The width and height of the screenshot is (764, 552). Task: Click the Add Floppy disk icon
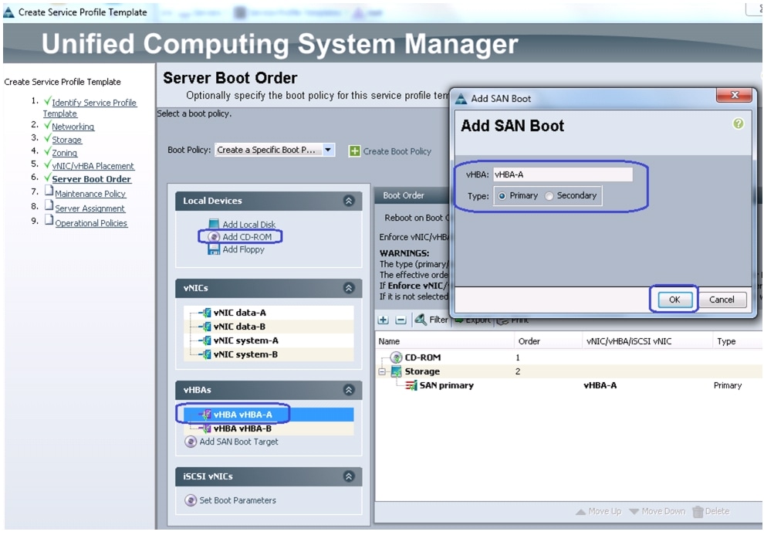point(214,249)
